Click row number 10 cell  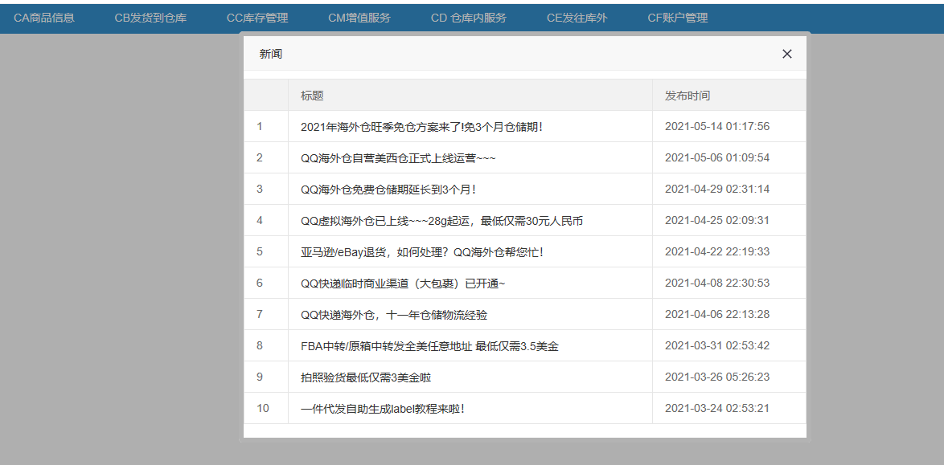pyautogui.click(x=266, y=408)
